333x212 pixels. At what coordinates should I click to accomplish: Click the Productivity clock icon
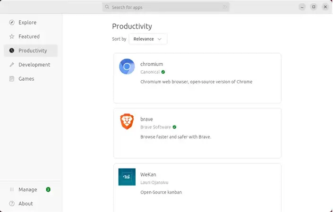click(x=12, y=51)
